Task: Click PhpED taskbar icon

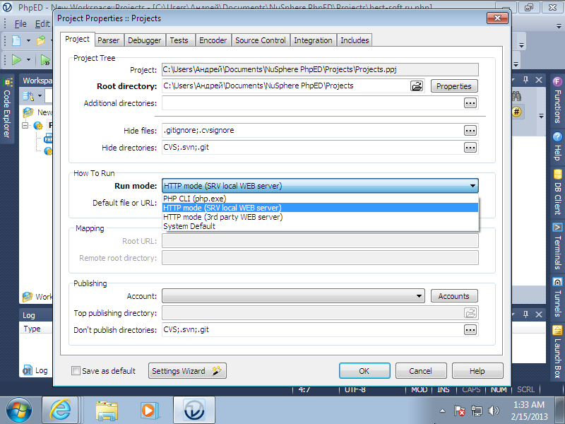Action: (194, 410)
